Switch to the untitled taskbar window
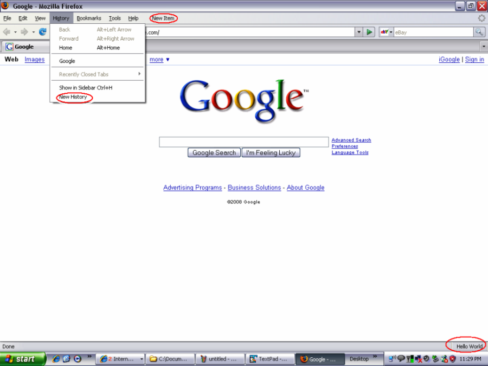Viewport: 488px width, 366px height. click(x=220, y=359)
